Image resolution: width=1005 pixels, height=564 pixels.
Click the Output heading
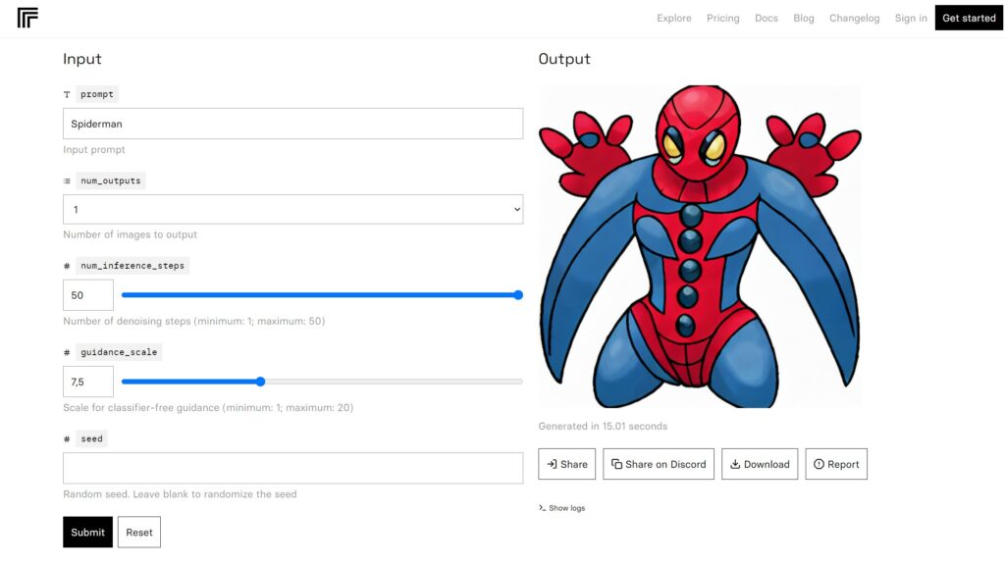[564, 59]
